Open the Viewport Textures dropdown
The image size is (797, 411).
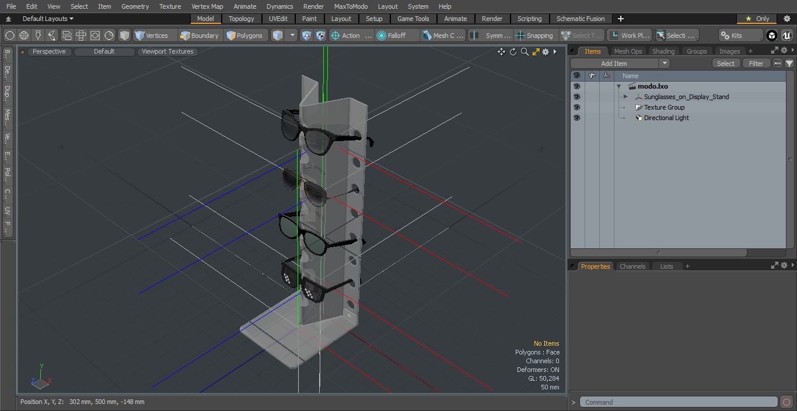pyautogui.click(x=167, y=51)
